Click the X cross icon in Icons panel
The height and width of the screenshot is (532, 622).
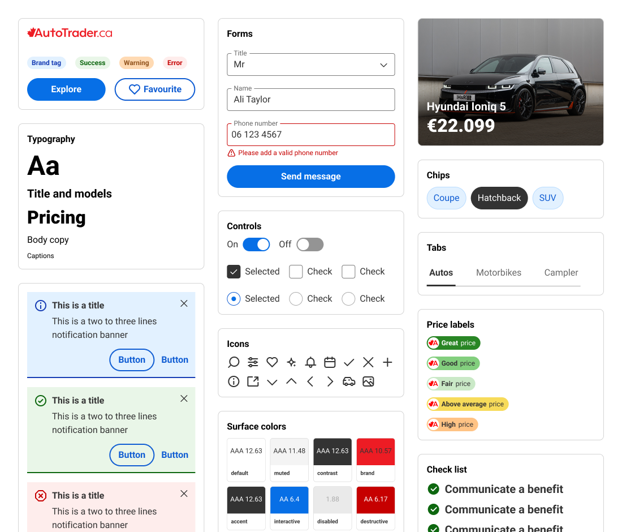(368, 362)
